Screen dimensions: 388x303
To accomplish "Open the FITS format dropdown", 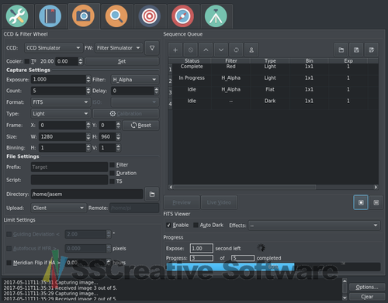I will [61, 102].
